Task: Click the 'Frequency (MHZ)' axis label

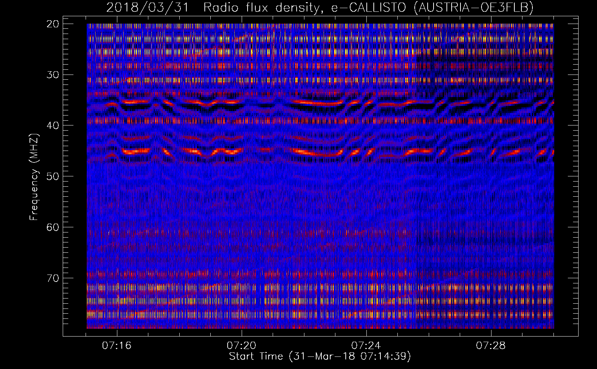Action: [x=34, y=177]
